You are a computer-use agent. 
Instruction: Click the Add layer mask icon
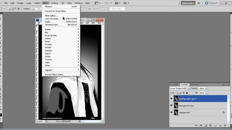[x=206, y=125]
